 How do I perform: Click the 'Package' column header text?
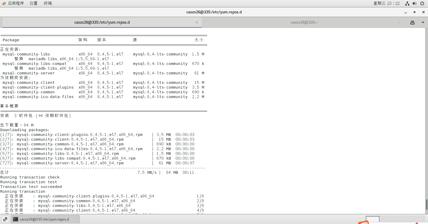[x=11, y=40]
